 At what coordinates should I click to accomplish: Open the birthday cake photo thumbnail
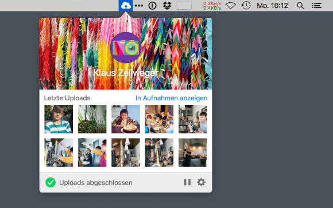click(126, 119)
